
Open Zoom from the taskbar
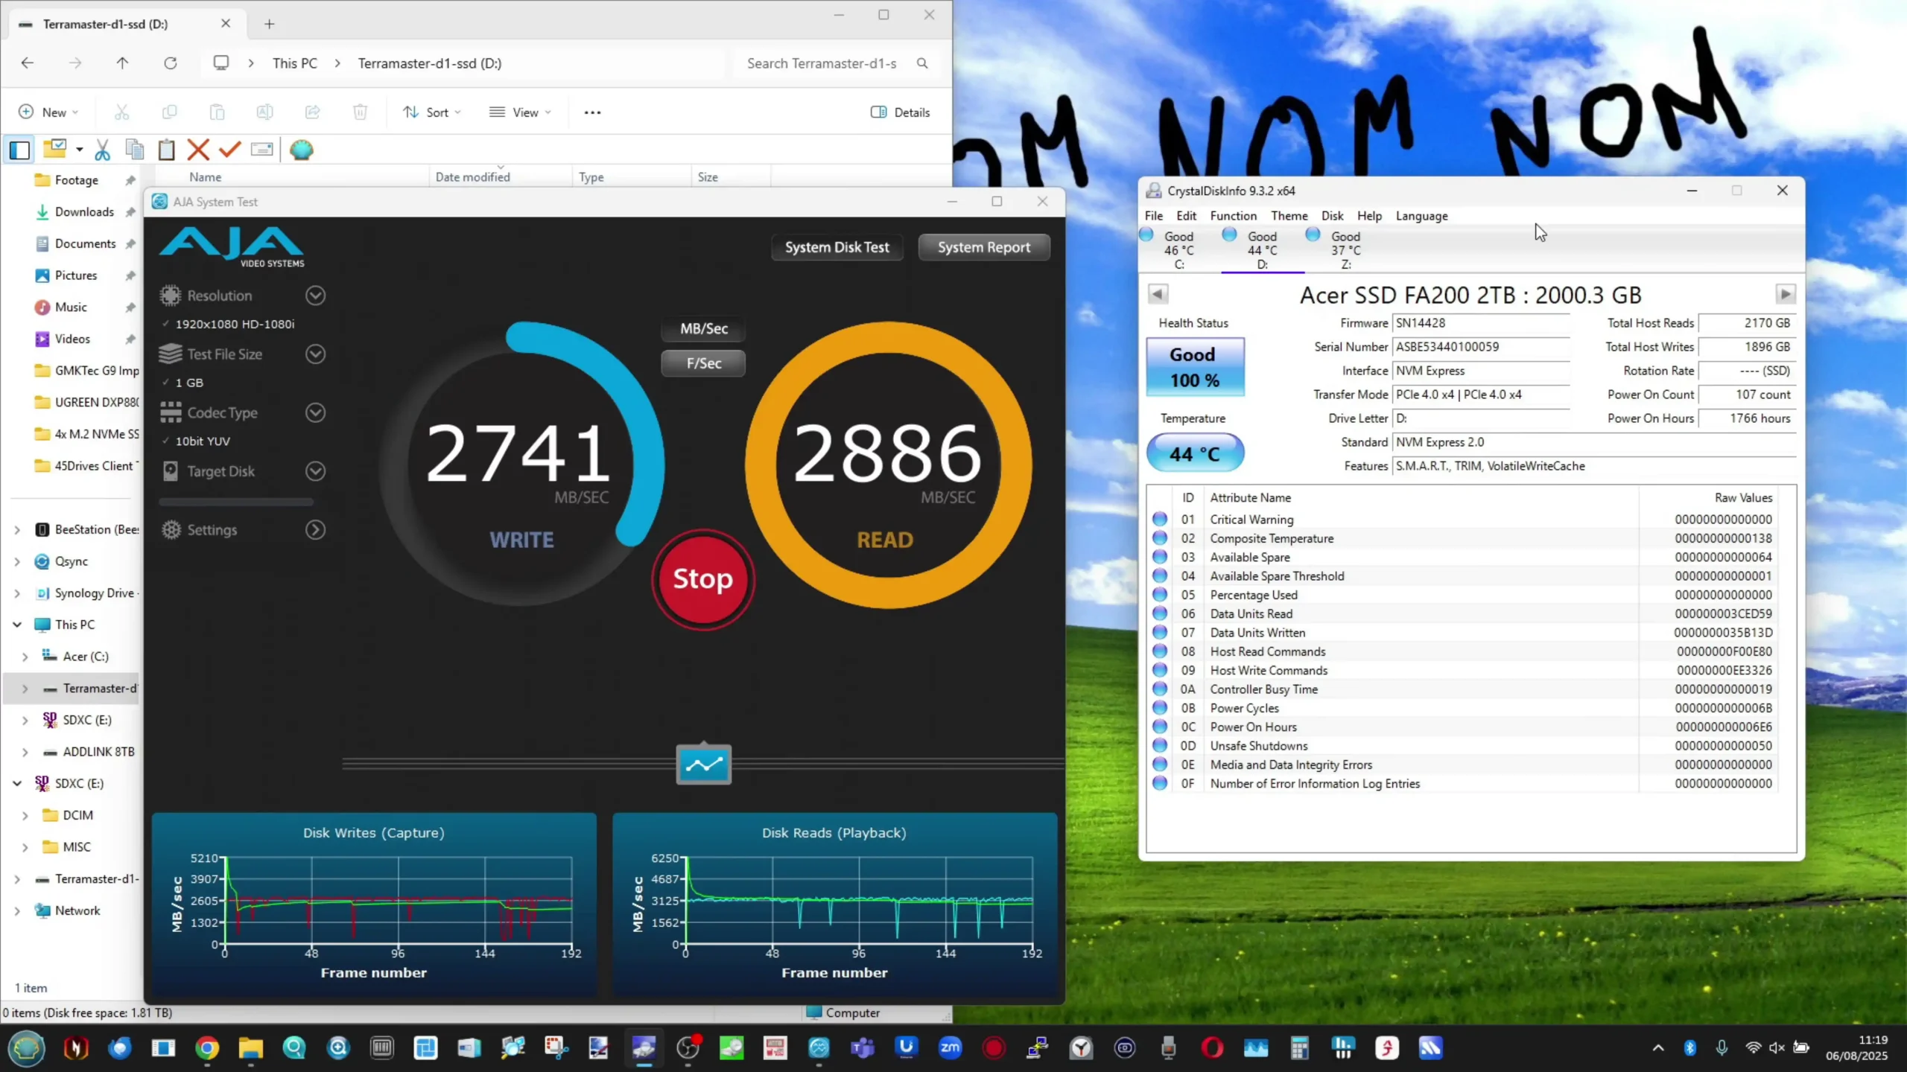pos(950,1048)
